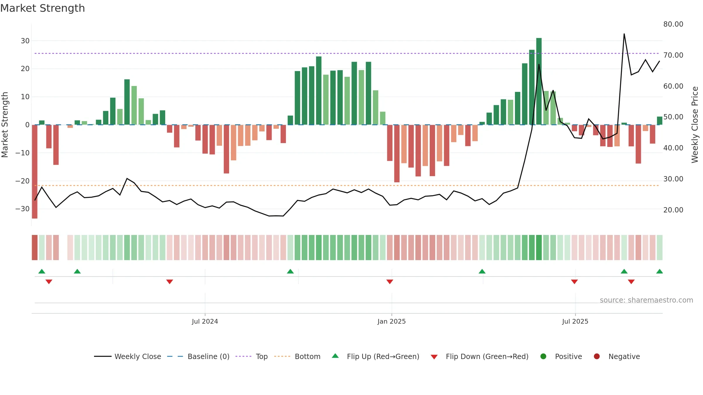Click the flip-down marker near Jan 2025

(390, 282)
